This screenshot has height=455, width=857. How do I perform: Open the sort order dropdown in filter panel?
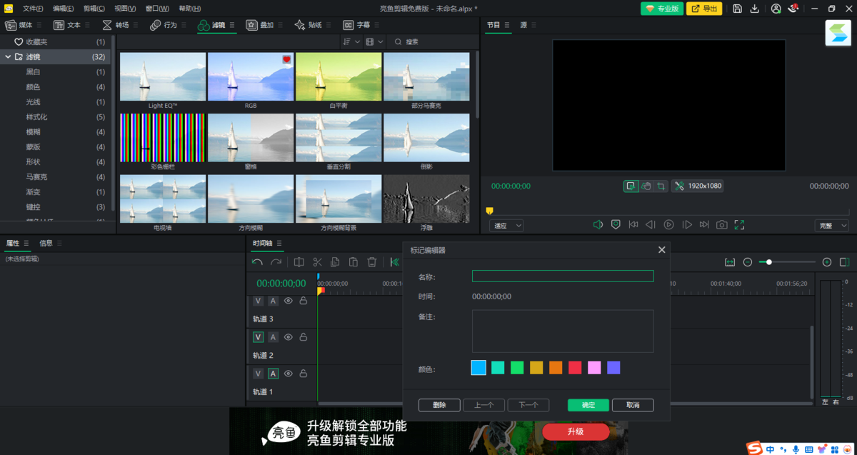click(351, 42)
